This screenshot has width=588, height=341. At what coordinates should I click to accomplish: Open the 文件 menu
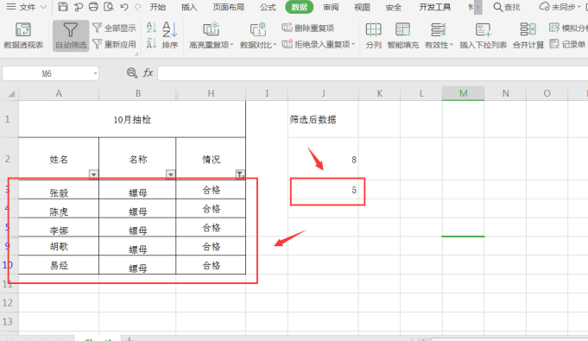26,7
